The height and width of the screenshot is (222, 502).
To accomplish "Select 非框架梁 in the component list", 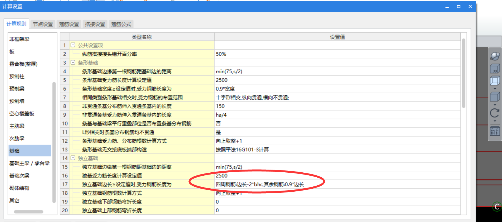I will [19, 39].
